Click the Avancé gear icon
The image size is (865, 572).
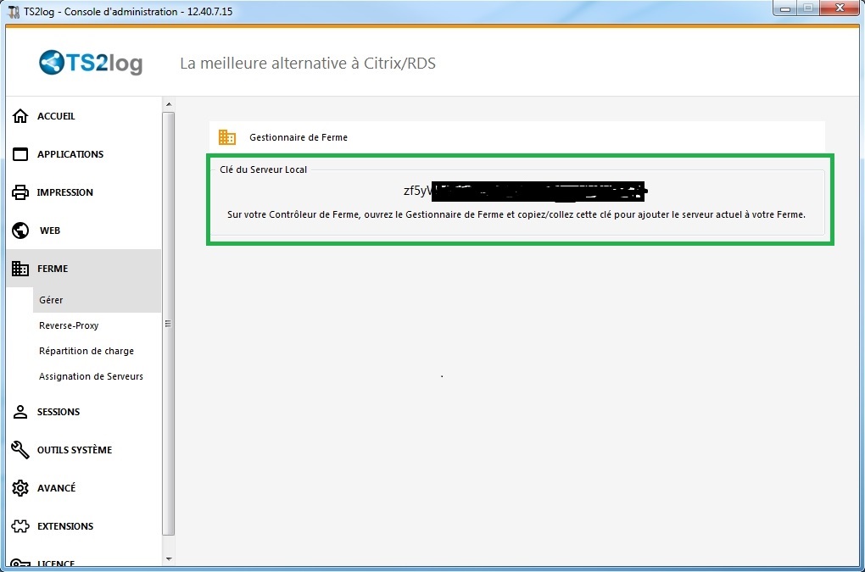point(20,488)
